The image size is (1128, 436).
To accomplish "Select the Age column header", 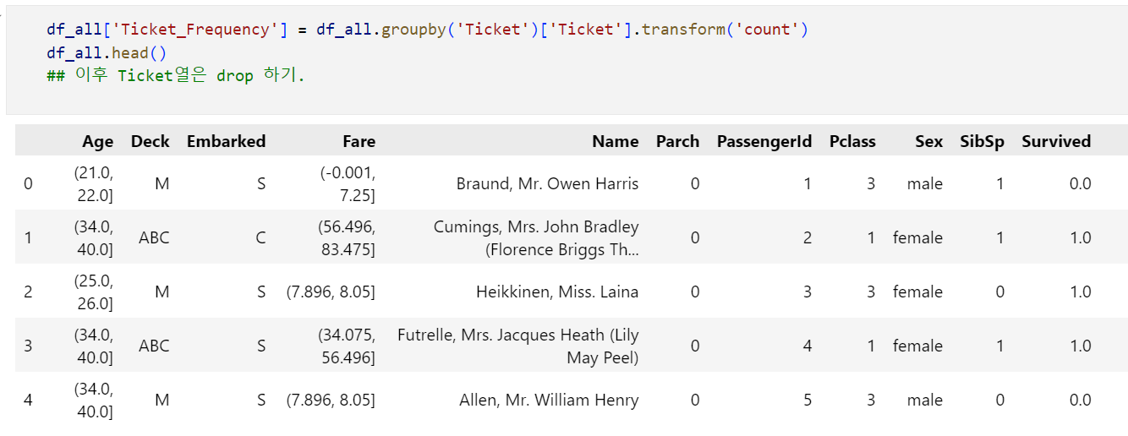I will pos(98,141).
